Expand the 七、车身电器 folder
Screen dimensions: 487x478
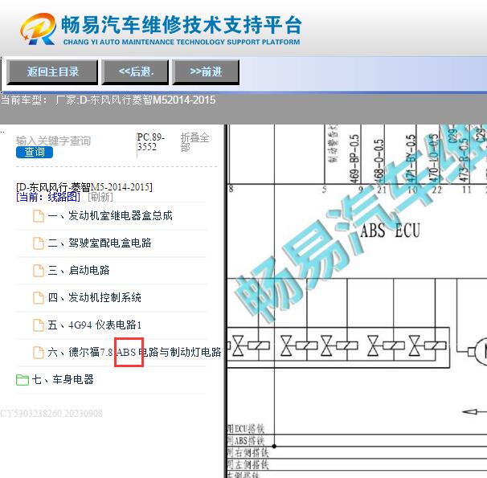coord(63,380)
